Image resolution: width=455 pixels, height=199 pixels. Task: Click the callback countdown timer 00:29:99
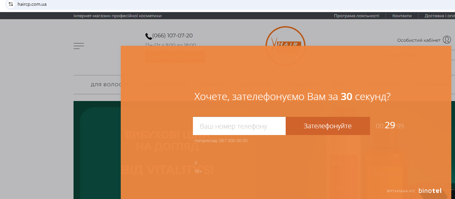tap(390, 126)
